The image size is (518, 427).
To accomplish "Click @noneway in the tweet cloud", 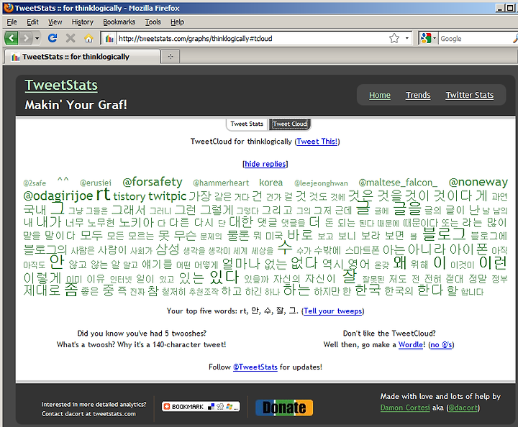I will point(478,182).
